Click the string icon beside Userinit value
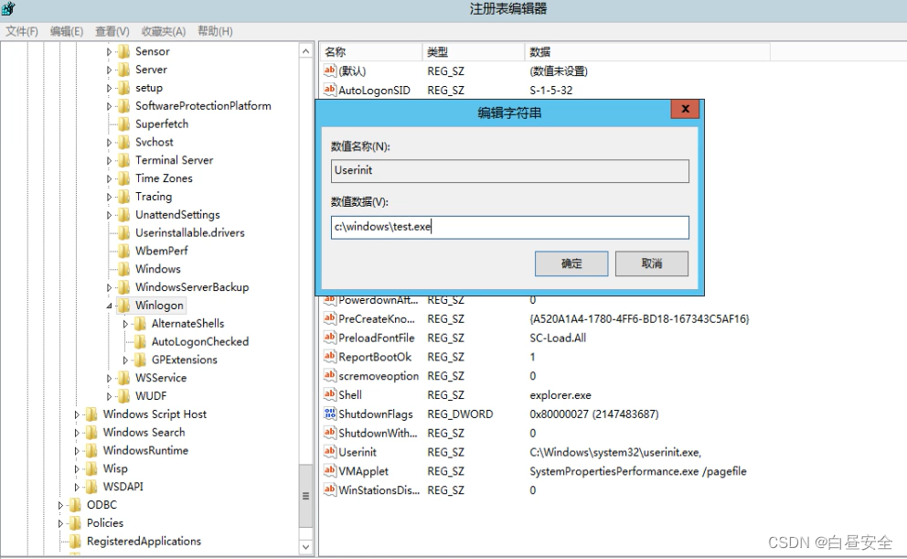 (x=330, y=452)
